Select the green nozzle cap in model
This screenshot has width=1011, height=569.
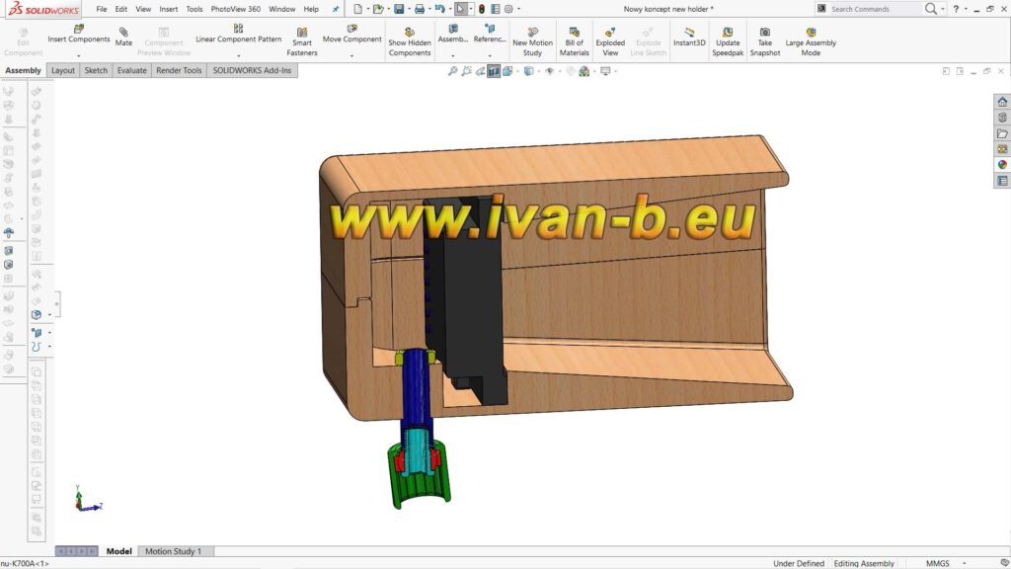click(x=419, y=477)
